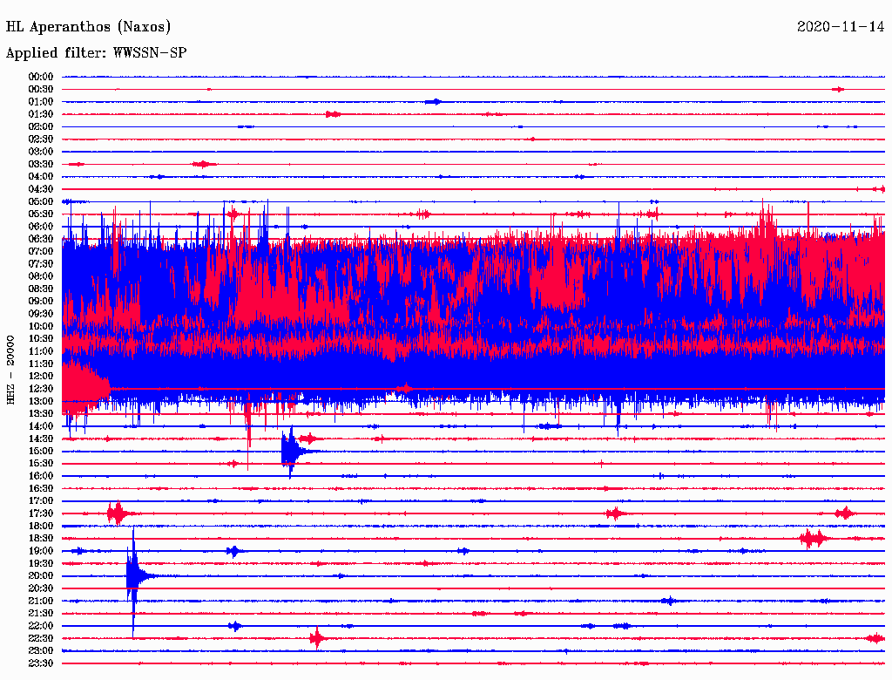This screenshot has width=892, height=680.
Task: Select the 09:30 time label
Action: (41, 314)
